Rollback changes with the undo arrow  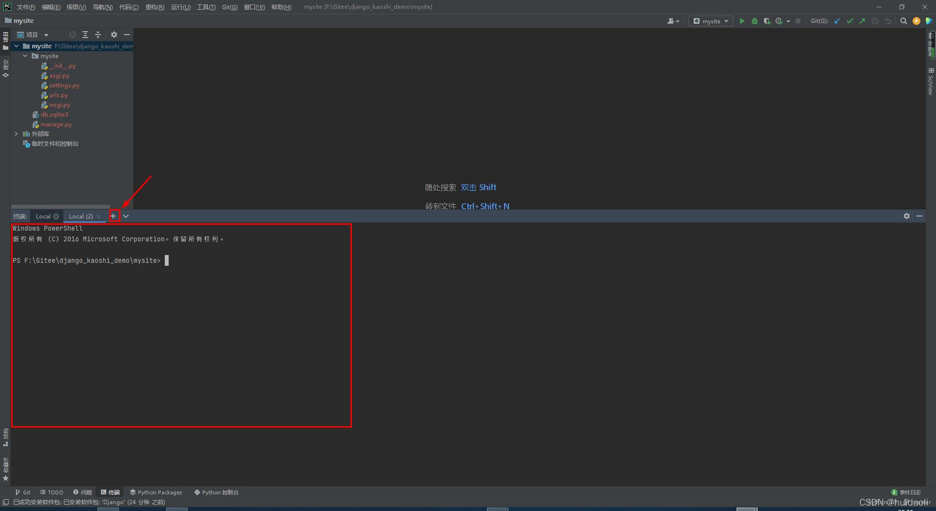coord(888,21)
